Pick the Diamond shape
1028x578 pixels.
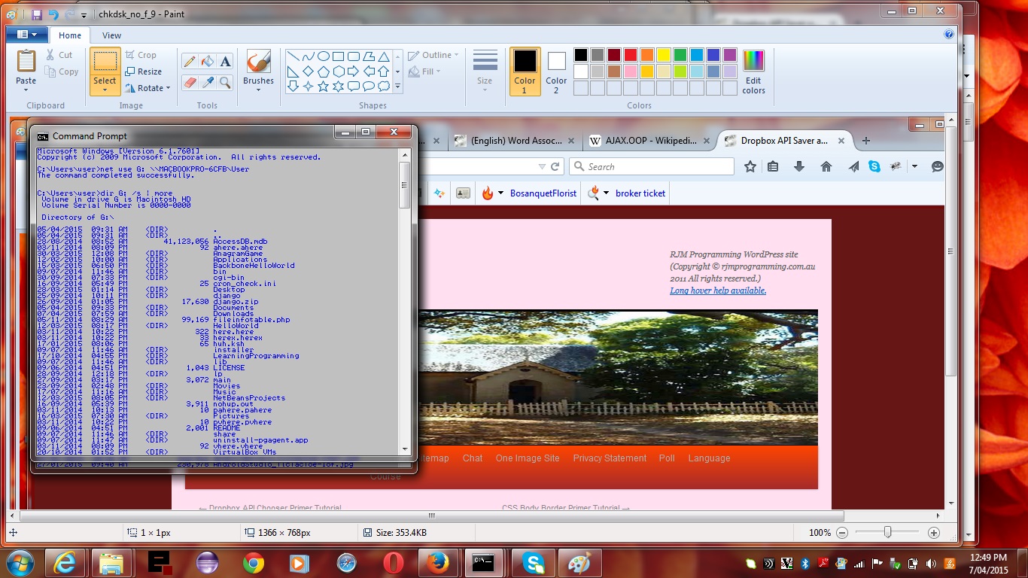click(x=308, y=71)
